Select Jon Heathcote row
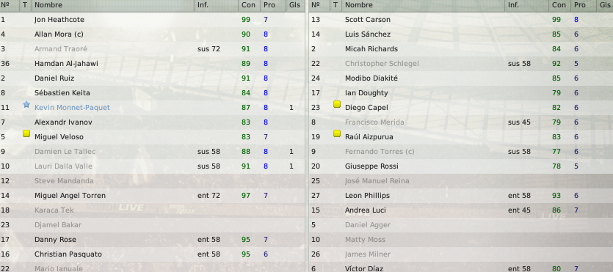Viewport: 613px width, 272px height. tap(152, 20)
